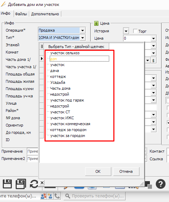Click the dollar sign currency button
169x202 pixels.
(x=153, y=60)
